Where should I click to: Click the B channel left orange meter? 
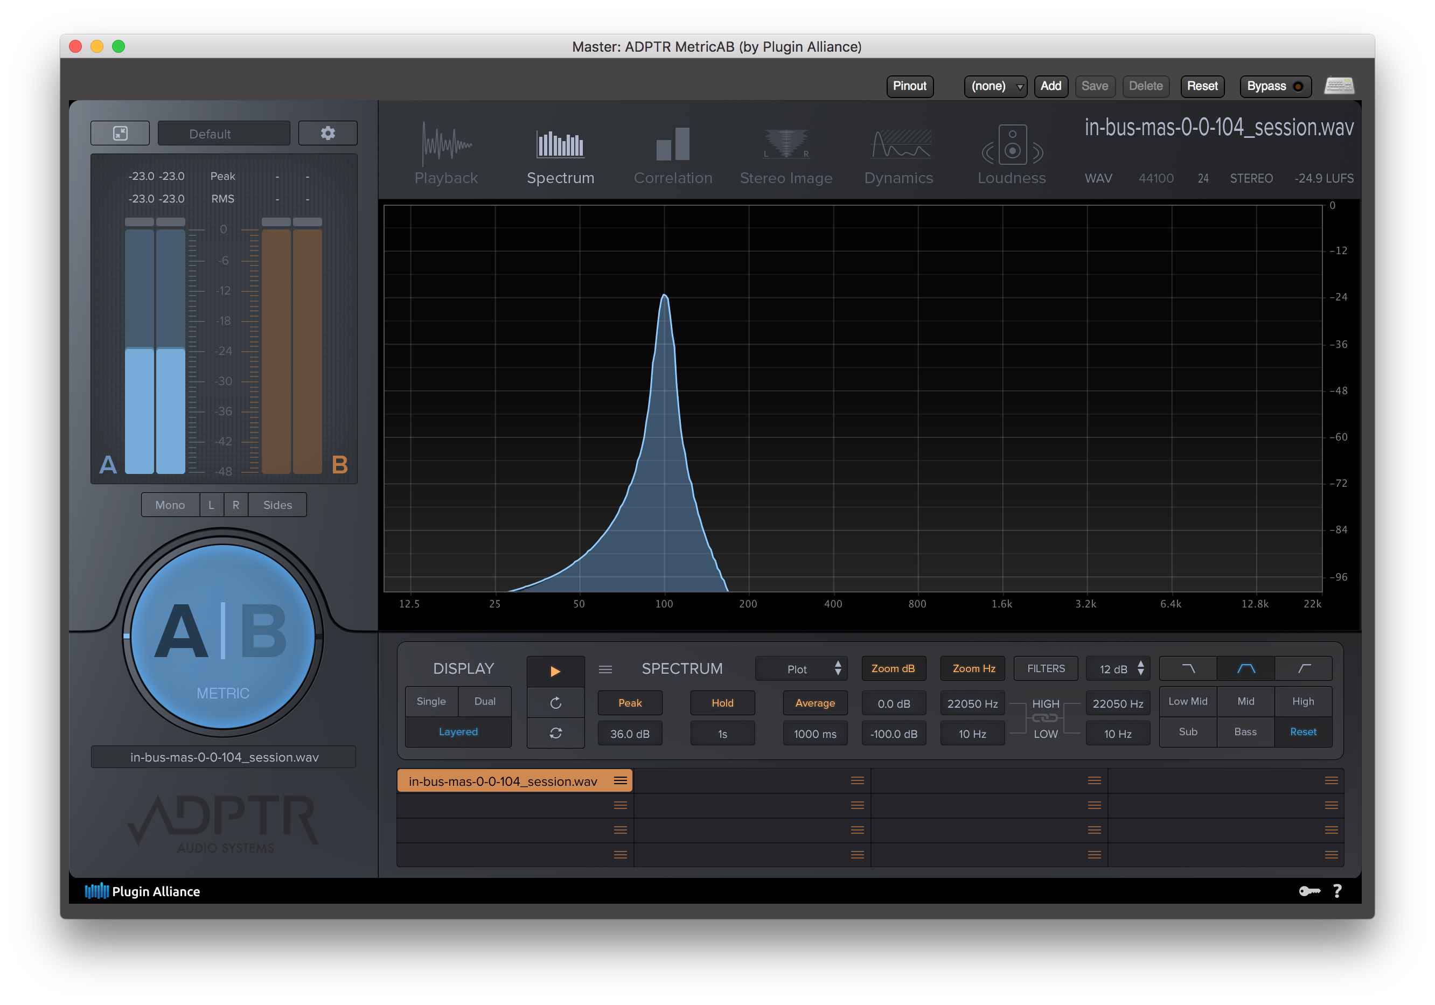click(x=276, y=350)
